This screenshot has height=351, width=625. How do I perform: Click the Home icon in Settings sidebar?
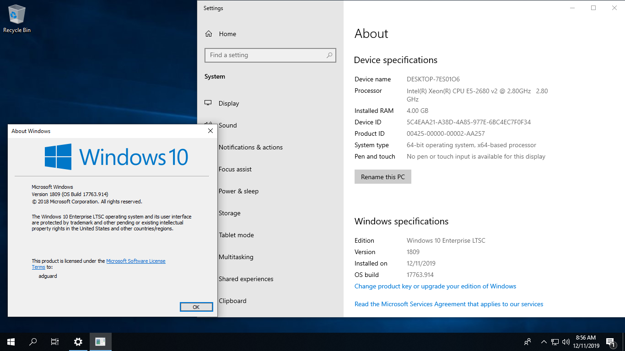tap(209, 34)
